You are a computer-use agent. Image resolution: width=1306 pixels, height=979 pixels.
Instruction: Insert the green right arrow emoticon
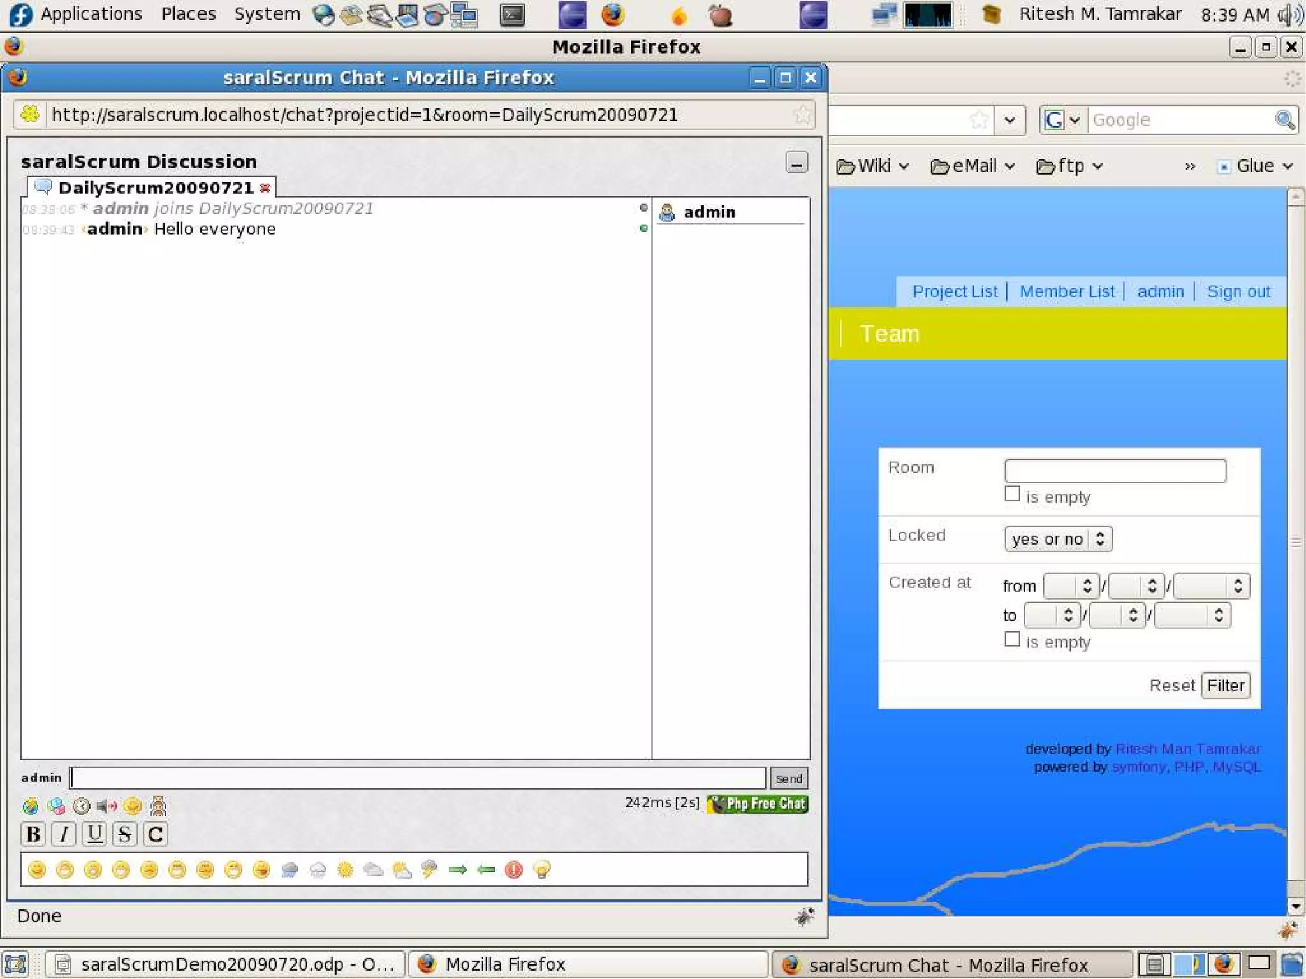(x=457, y=869)
